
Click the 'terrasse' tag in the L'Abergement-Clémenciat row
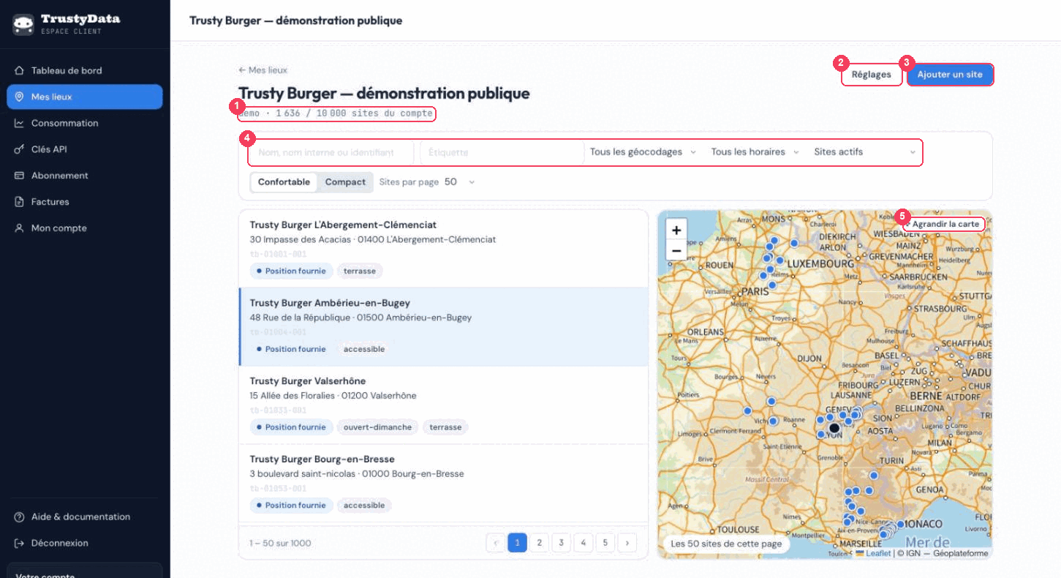point(360,271)
